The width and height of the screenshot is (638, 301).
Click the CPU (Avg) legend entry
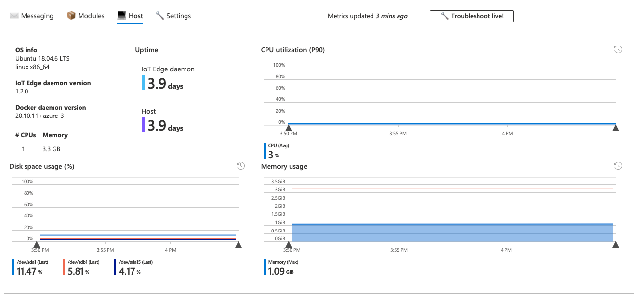274,151
